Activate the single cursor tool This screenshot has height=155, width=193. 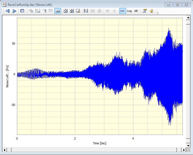31,11
